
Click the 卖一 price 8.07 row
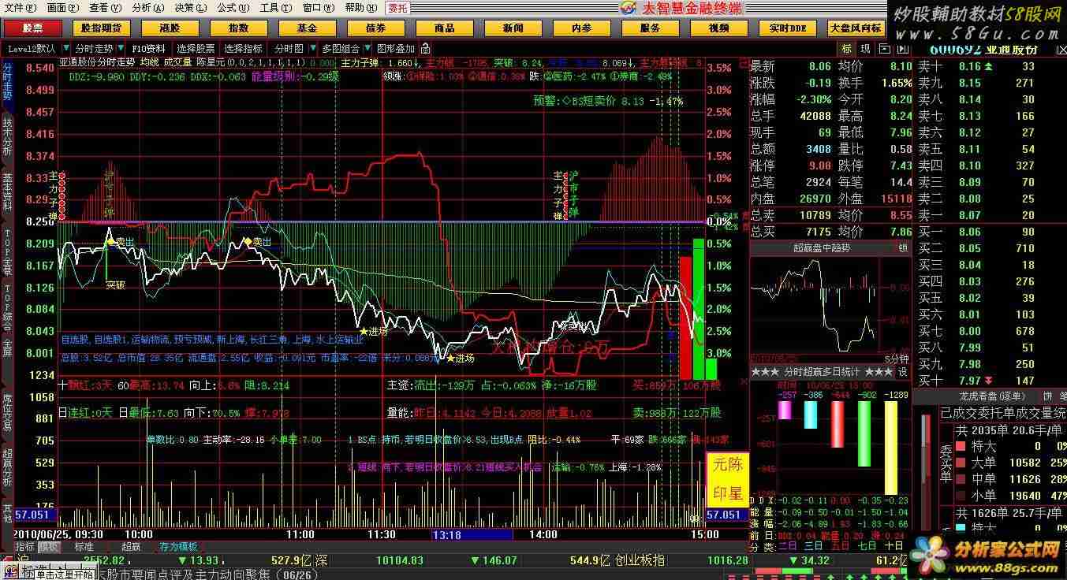pos(990,215)
